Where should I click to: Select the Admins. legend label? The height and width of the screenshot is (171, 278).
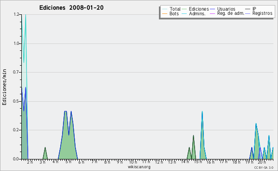197,13
